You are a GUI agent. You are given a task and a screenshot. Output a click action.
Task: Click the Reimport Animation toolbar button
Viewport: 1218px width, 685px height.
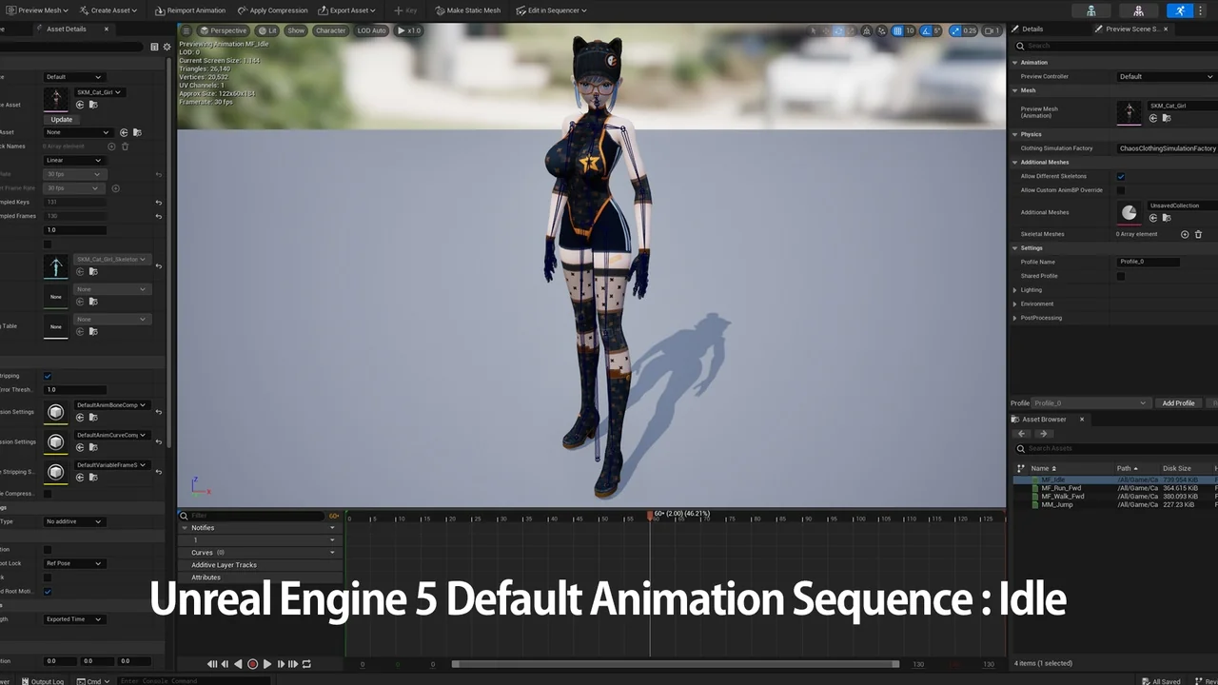pyautogui.click(x=189, y=10)
